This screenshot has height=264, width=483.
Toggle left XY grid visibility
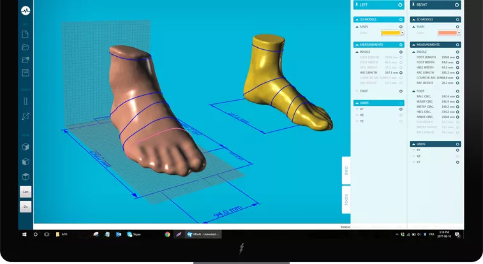coord(401,109)
